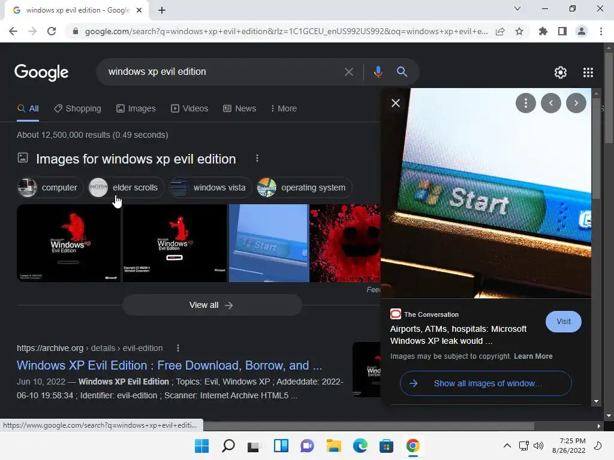Open Chrome three-dot menu
614x460 pixels.
pyautogui.click(x=601, y=31)
